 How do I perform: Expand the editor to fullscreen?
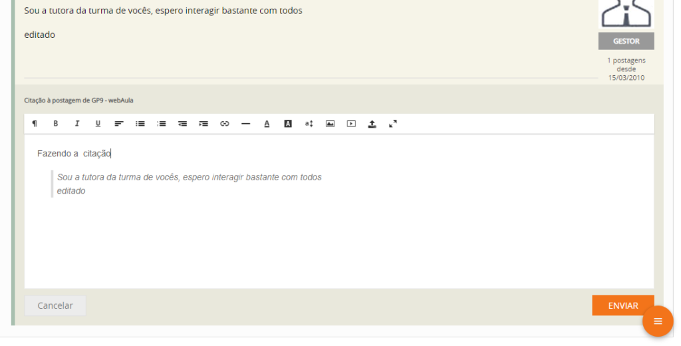[393, 124]
